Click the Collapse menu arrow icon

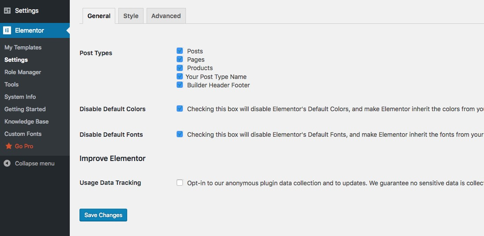(x=7, y=163)
